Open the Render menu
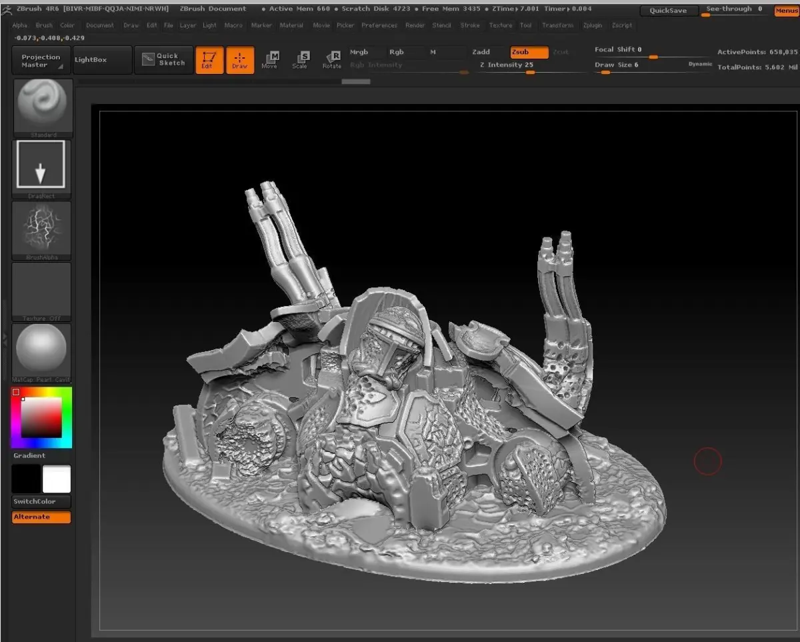Viewport: 800px width, 642px height. [x=415, y=25]
